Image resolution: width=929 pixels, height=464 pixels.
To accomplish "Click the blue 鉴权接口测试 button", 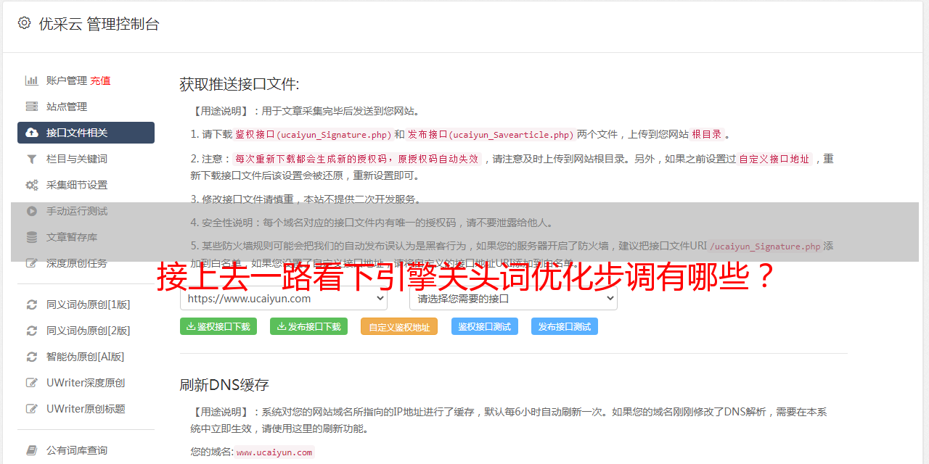I will (x=485, y=326).
